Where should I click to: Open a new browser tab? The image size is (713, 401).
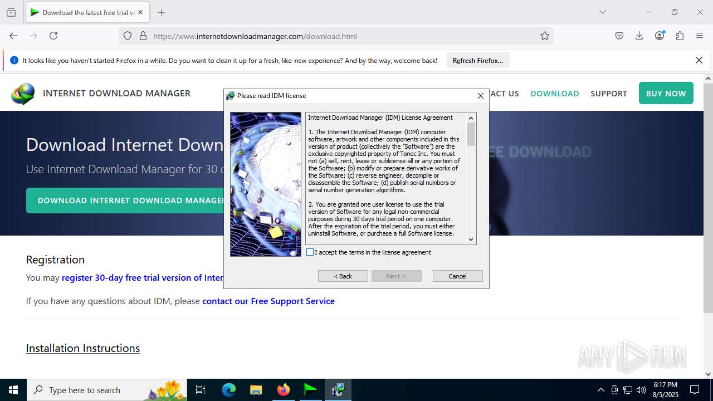(162, 12)
